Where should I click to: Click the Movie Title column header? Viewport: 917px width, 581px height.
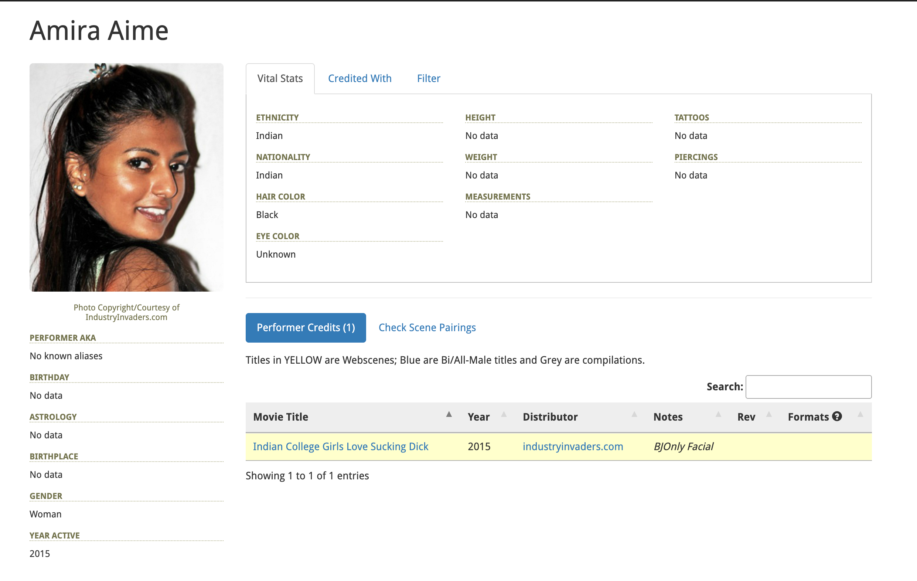(x=281, y=417)
